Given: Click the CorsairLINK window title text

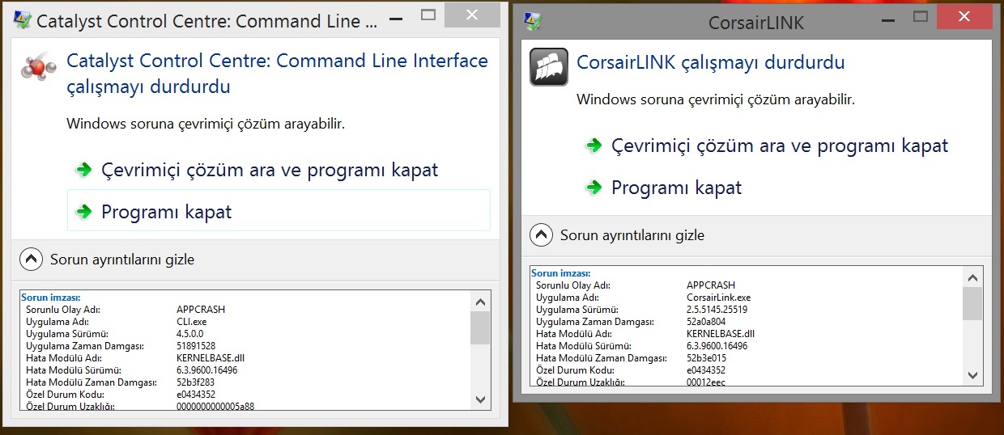Looking at the screenshot, I should coord(756,23).
